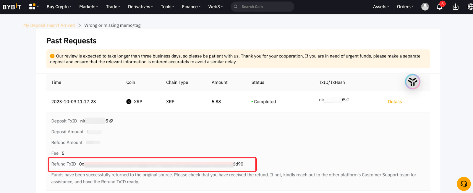Focus the Search Coin field
This screenshot has width=473, height=193.
(x=265, y=6)
